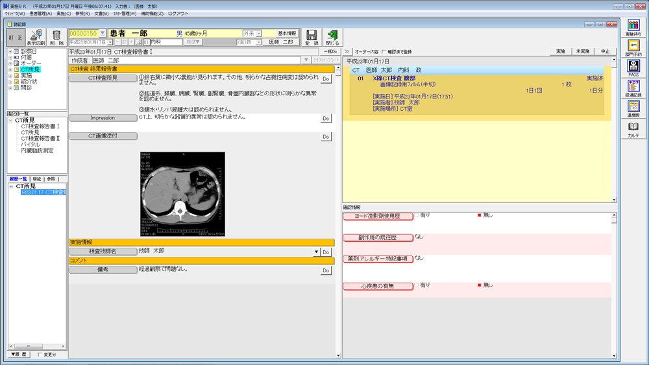Open the 外来 dropdown

click(x=259, y=34)
